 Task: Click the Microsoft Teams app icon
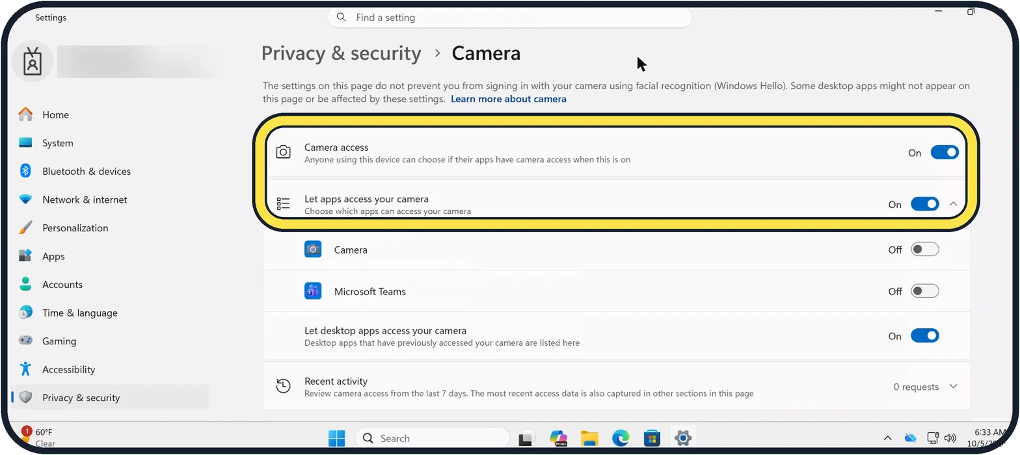(x=313, y=291)
